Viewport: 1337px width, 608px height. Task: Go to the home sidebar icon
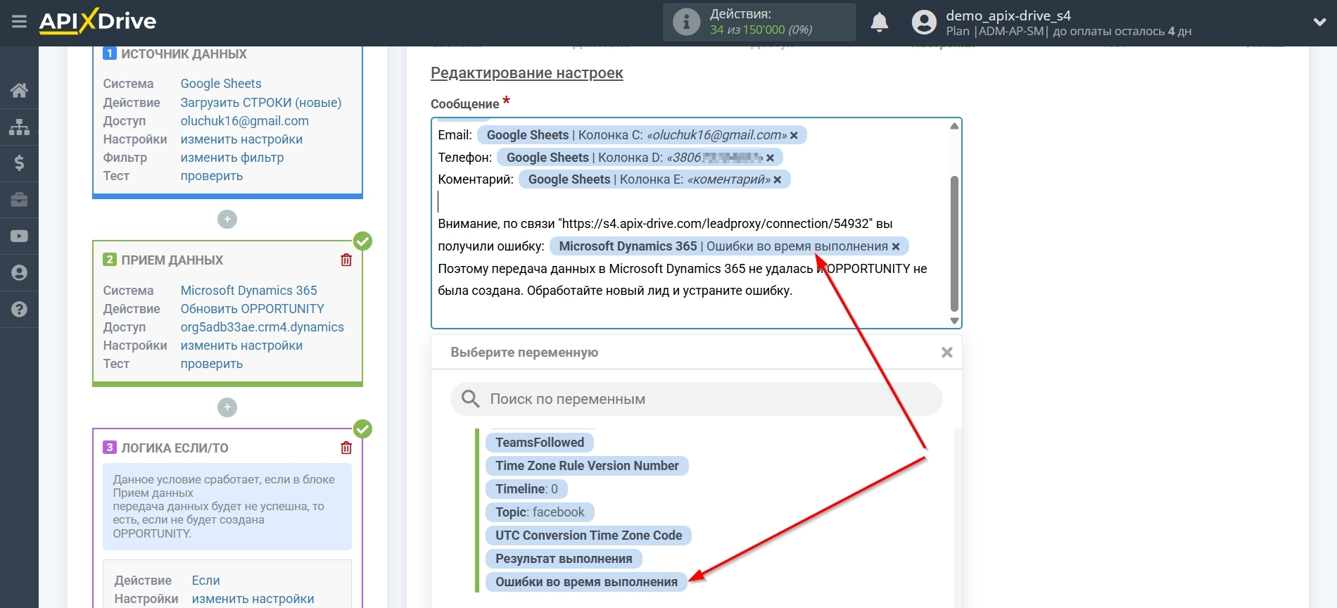pos(19,90)
